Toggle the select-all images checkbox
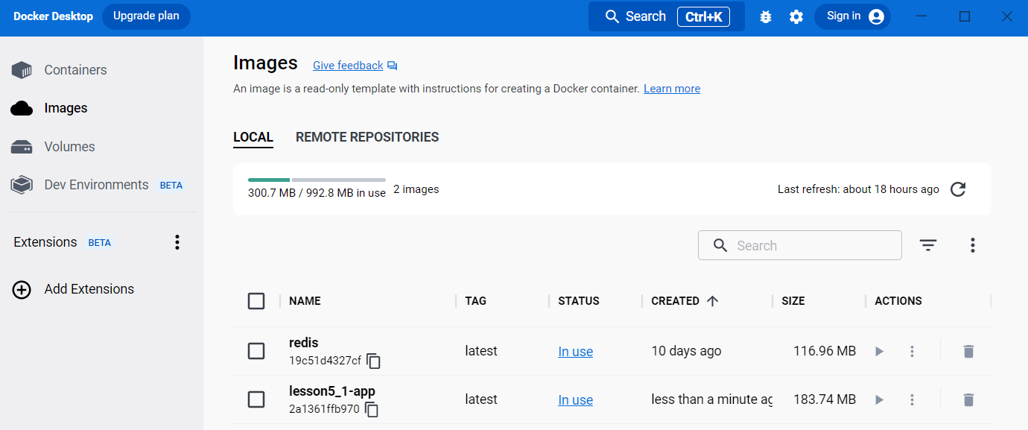1028x430 pixels. coord(256,301)
